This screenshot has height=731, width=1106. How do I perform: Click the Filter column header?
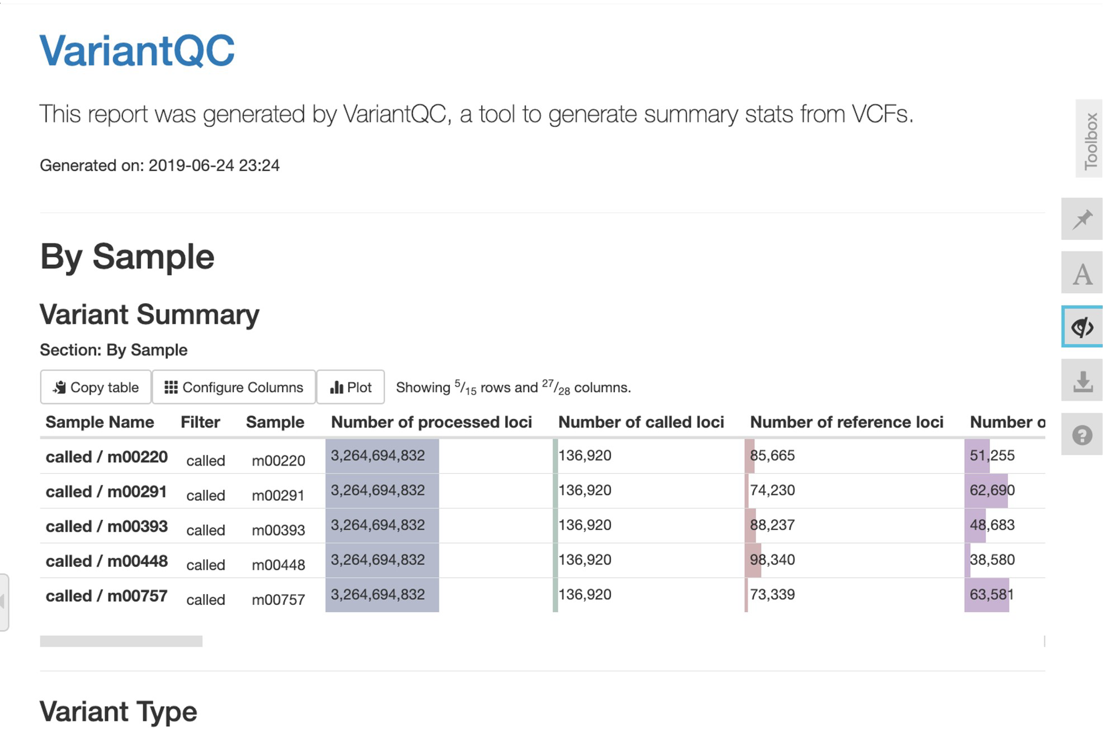tap(200, 422)
